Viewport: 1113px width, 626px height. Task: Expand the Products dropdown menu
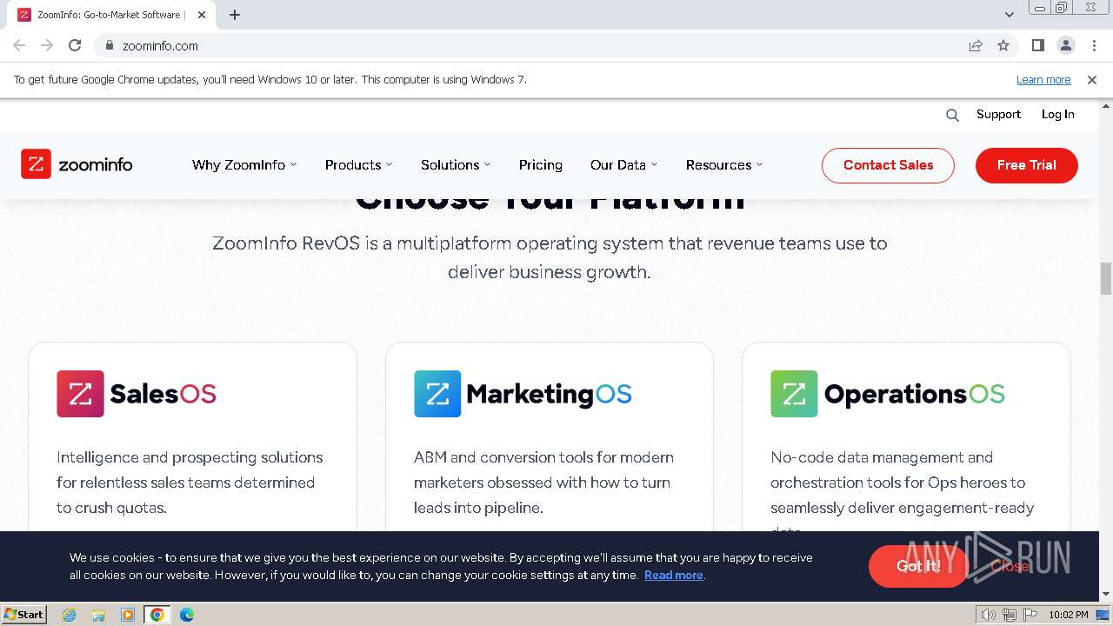(x=358, y=164)
